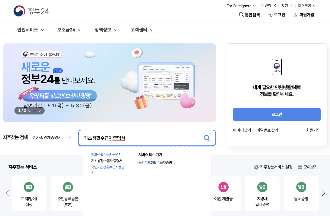Expand 자주찾는 검색 dropdown 가족관계증명서
This screenshot has height=216, width=330.
tap(51, 138)
